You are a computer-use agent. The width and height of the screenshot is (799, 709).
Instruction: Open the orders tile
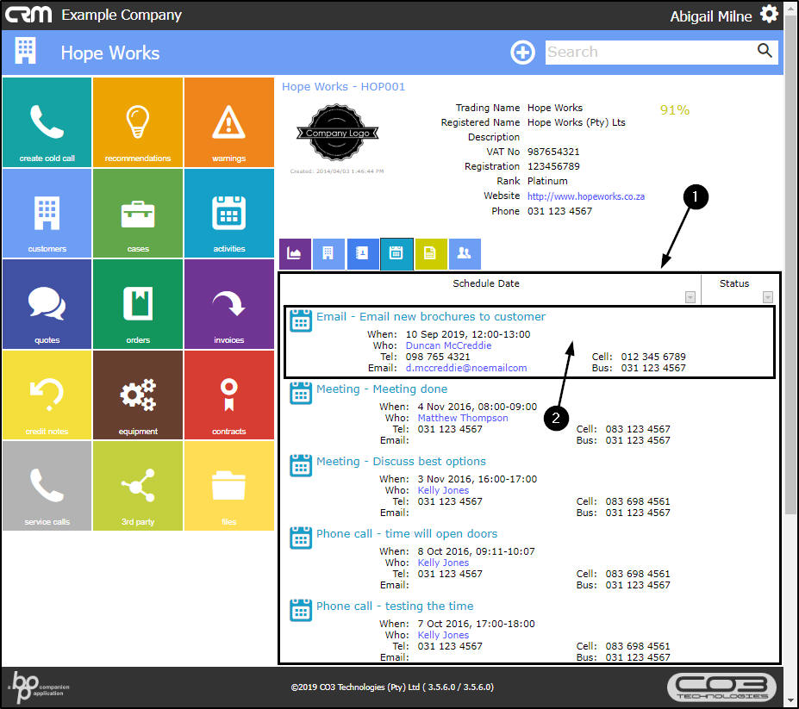[x=138, y=304]
